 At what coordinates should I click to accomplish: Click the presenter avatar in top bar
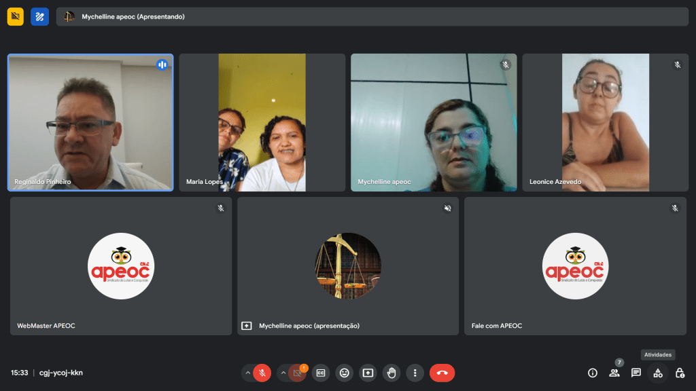pyautogui.click(x=69, y=17)
